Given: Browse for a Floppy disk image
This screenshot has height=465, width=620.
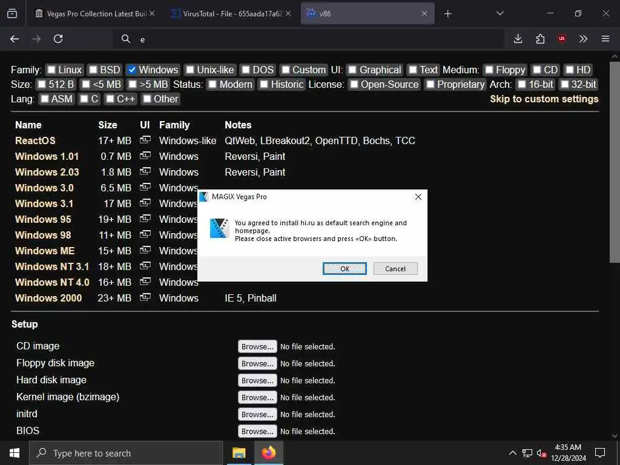Looking at the screenshot, I should (x=257, y=363).
